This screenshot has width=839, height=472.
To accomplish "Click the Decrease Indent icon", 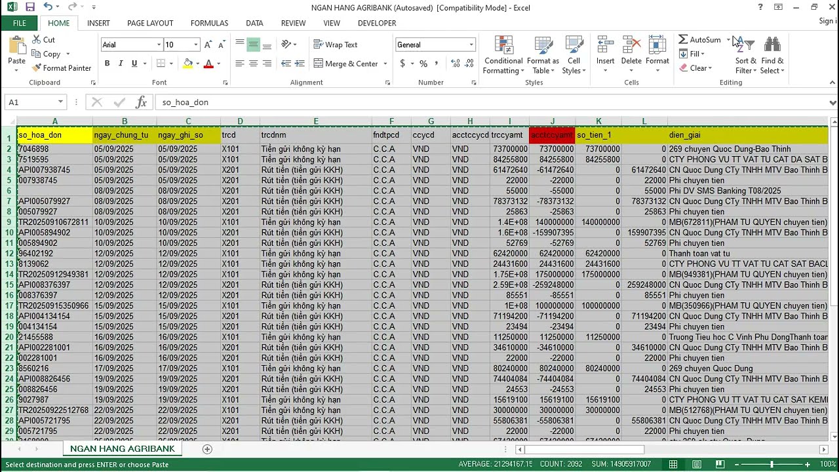I will click(x=286, y=64).
